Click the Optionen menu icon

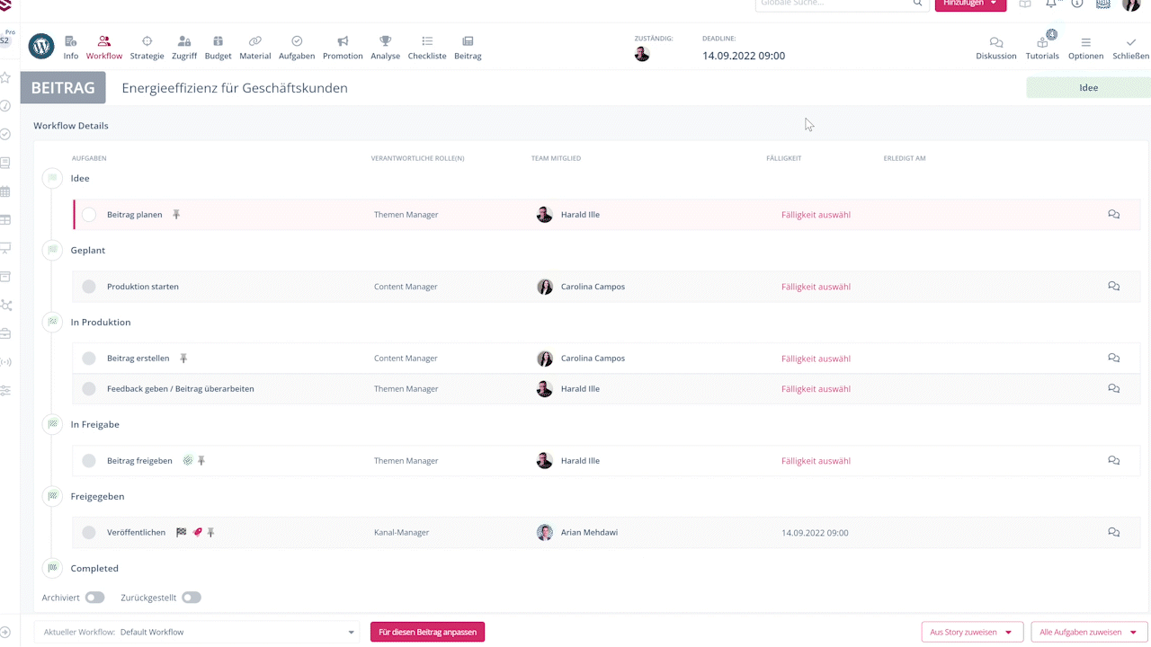pyautogui.click(x=1085, y=43)
